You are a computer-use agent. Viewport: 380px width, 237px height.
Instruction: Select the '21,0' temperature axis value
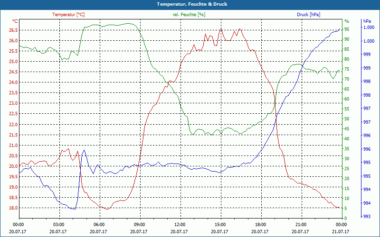tap(13, 146)
